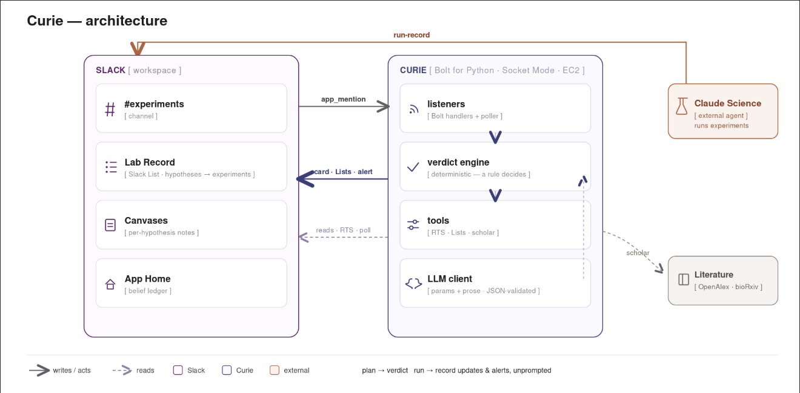The width and height of the screenshot is (800, 393).
Task: Click the 'app_mention' arrow label
Action: click(x=344, y=99)
